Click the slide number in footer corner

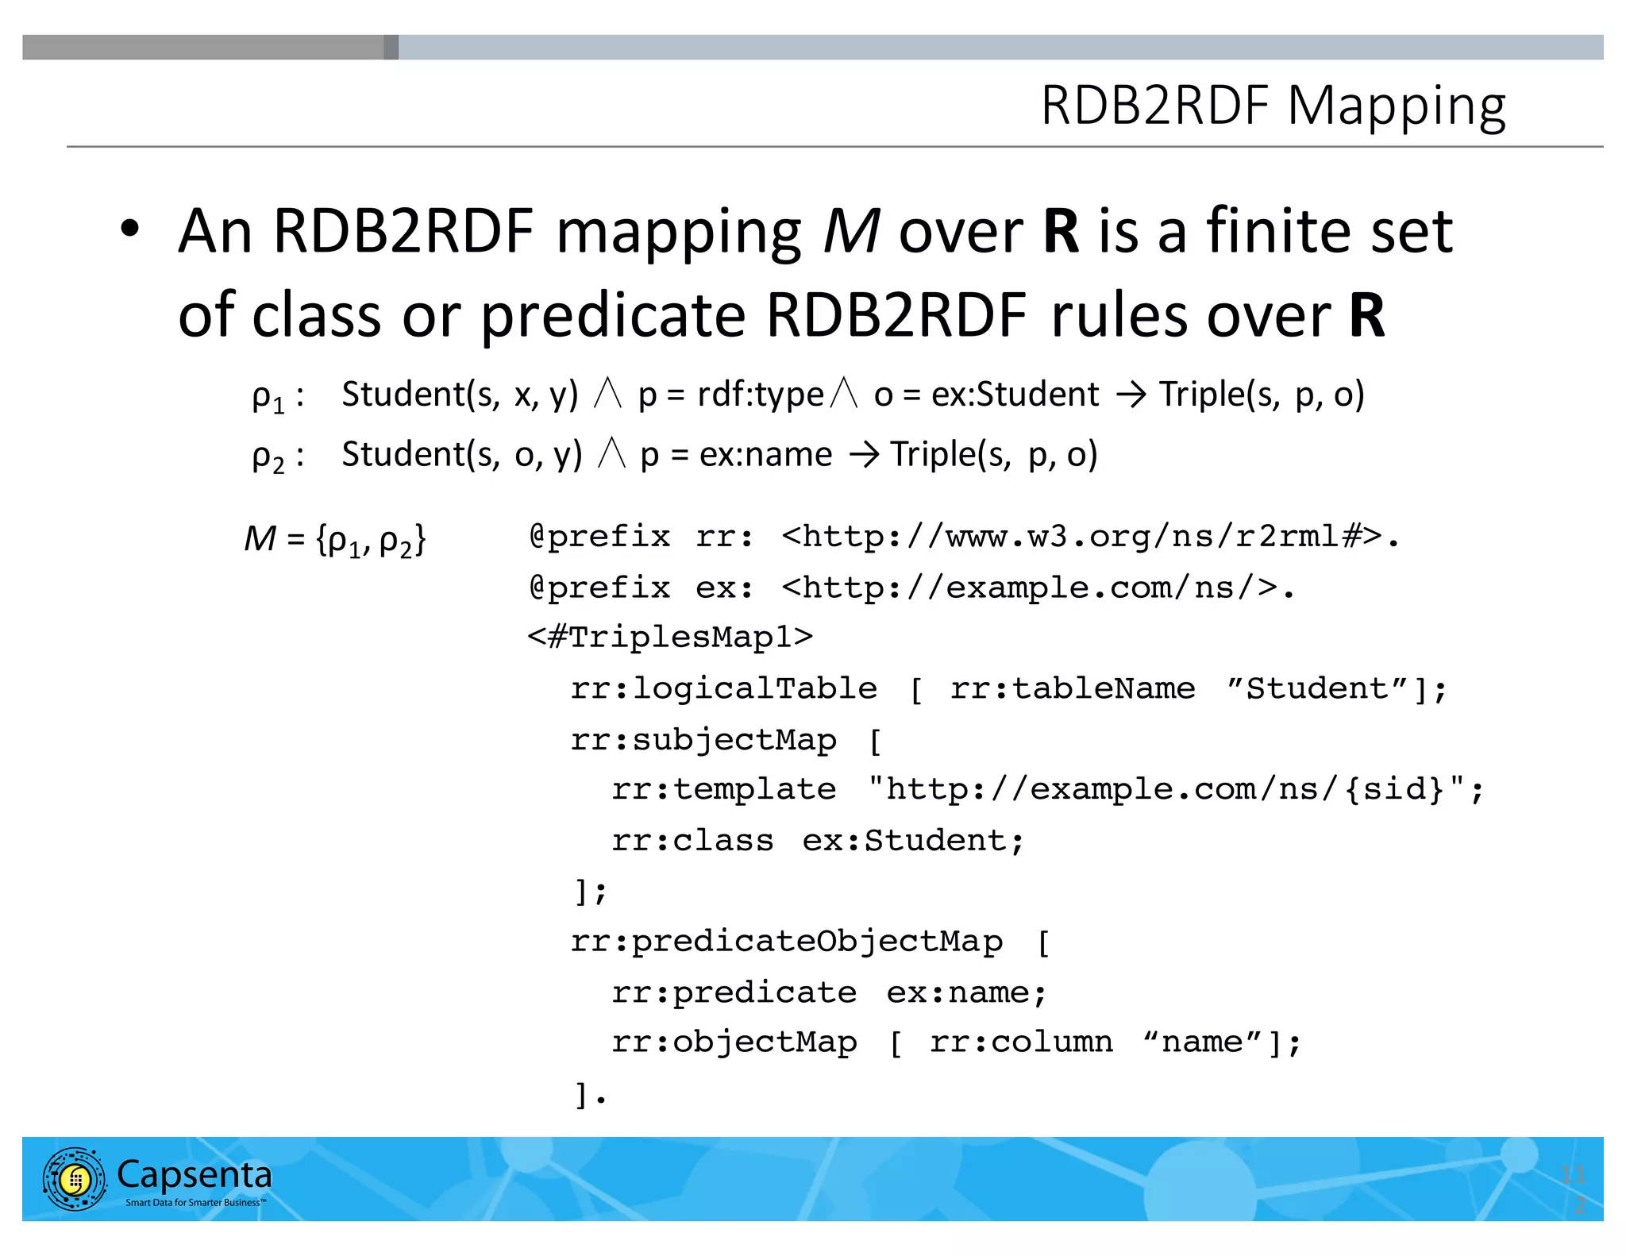coord(1575,1189)
